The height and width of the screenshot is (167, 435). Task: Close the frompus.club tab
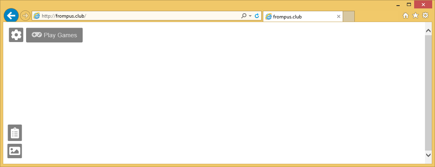point(338,16)
